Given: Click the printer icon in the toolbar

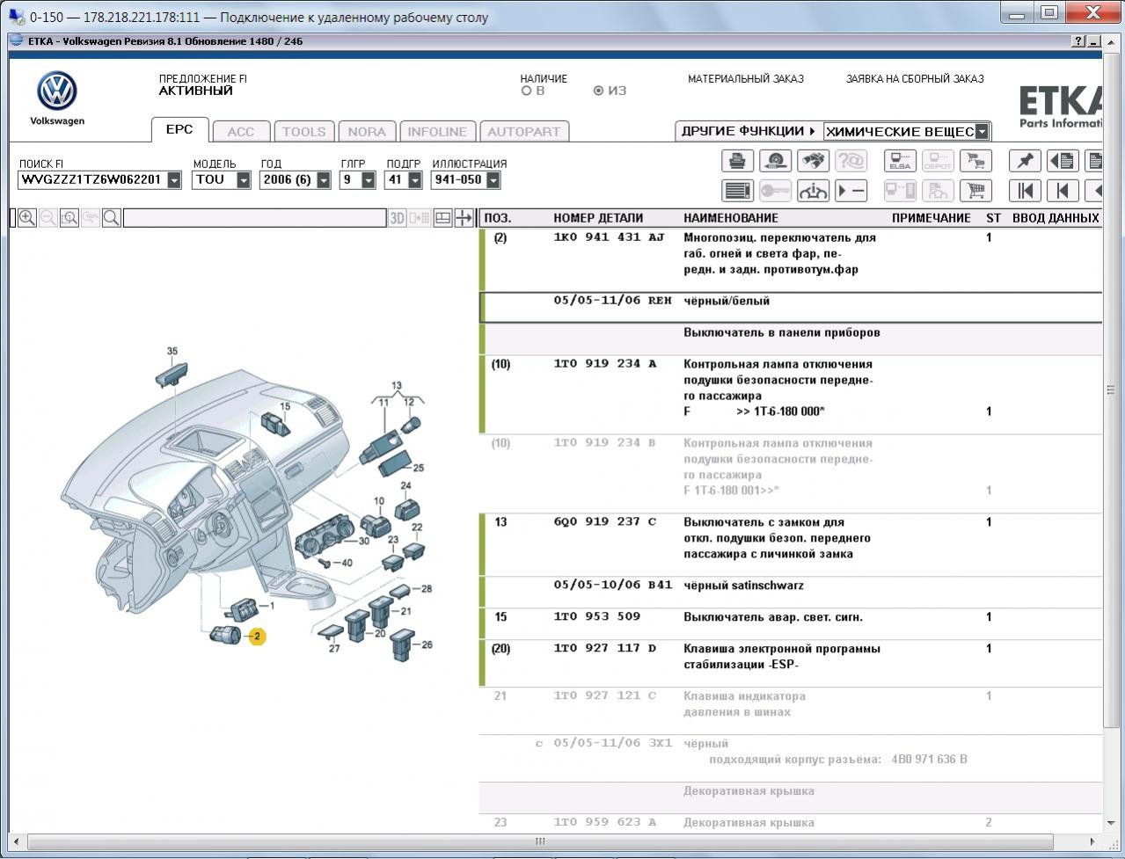Looking at the screenshot, I should [x=738, y=161].
